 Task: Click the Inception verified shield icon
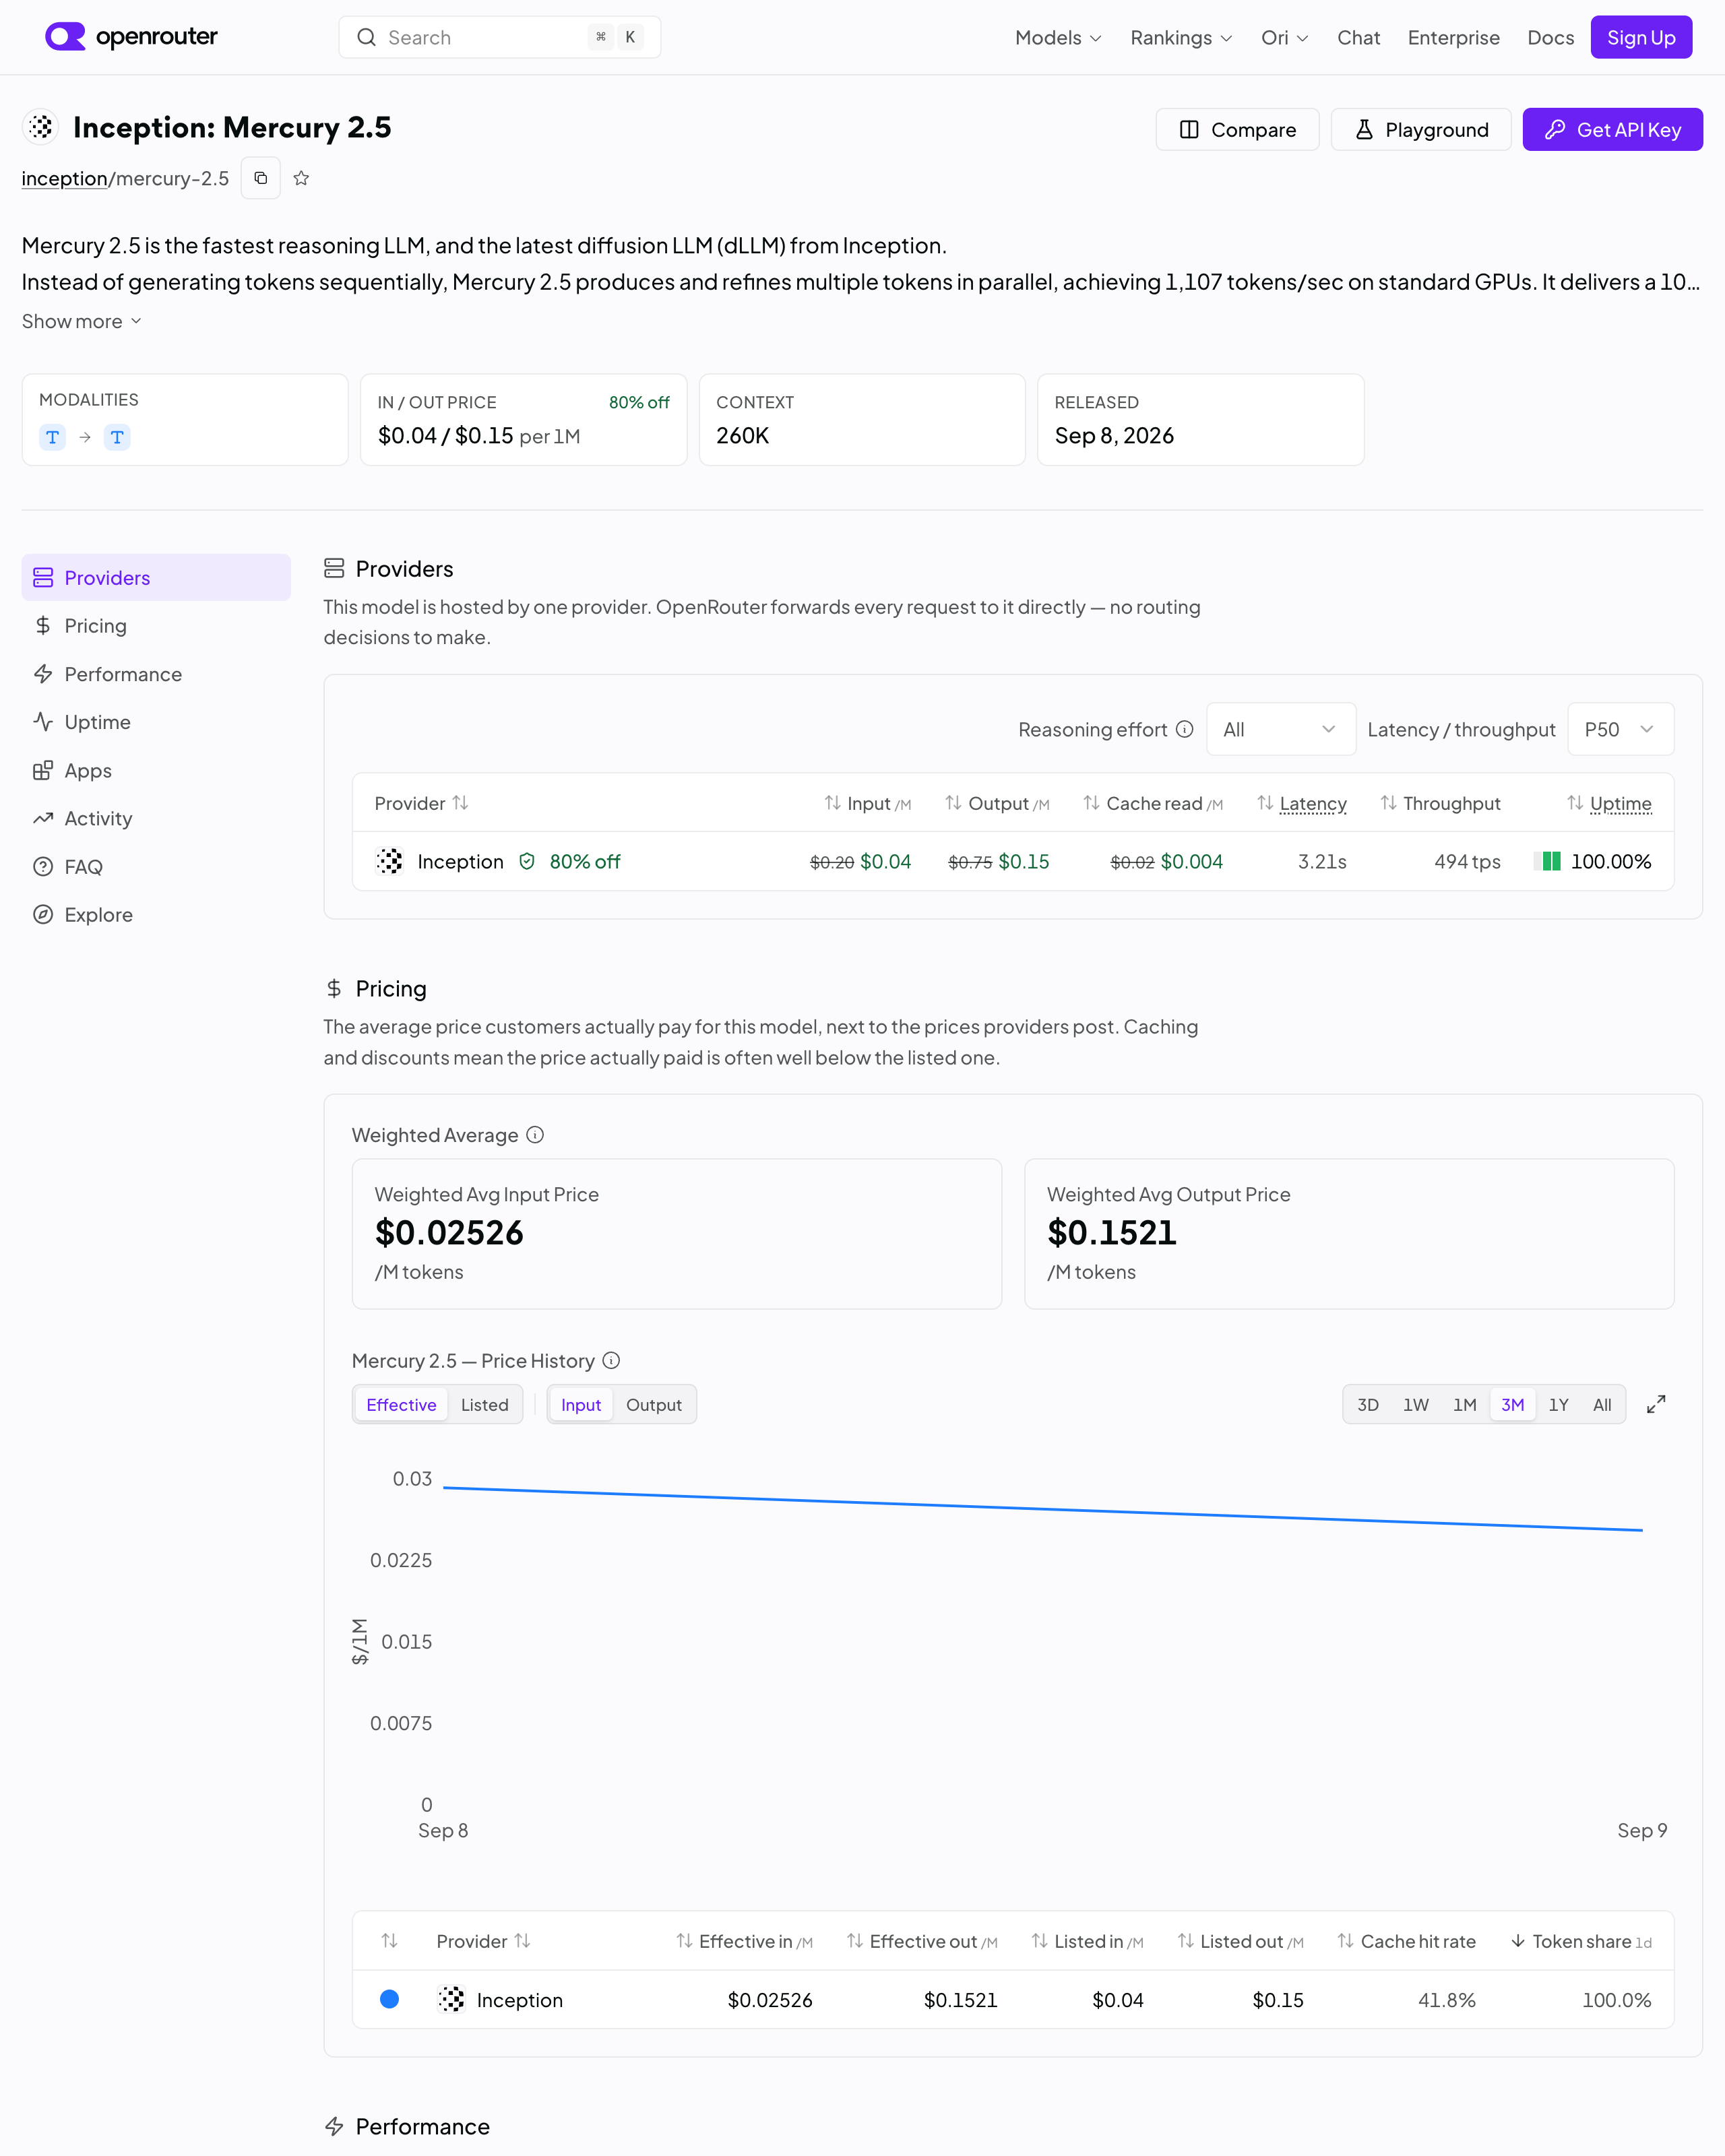527,861
